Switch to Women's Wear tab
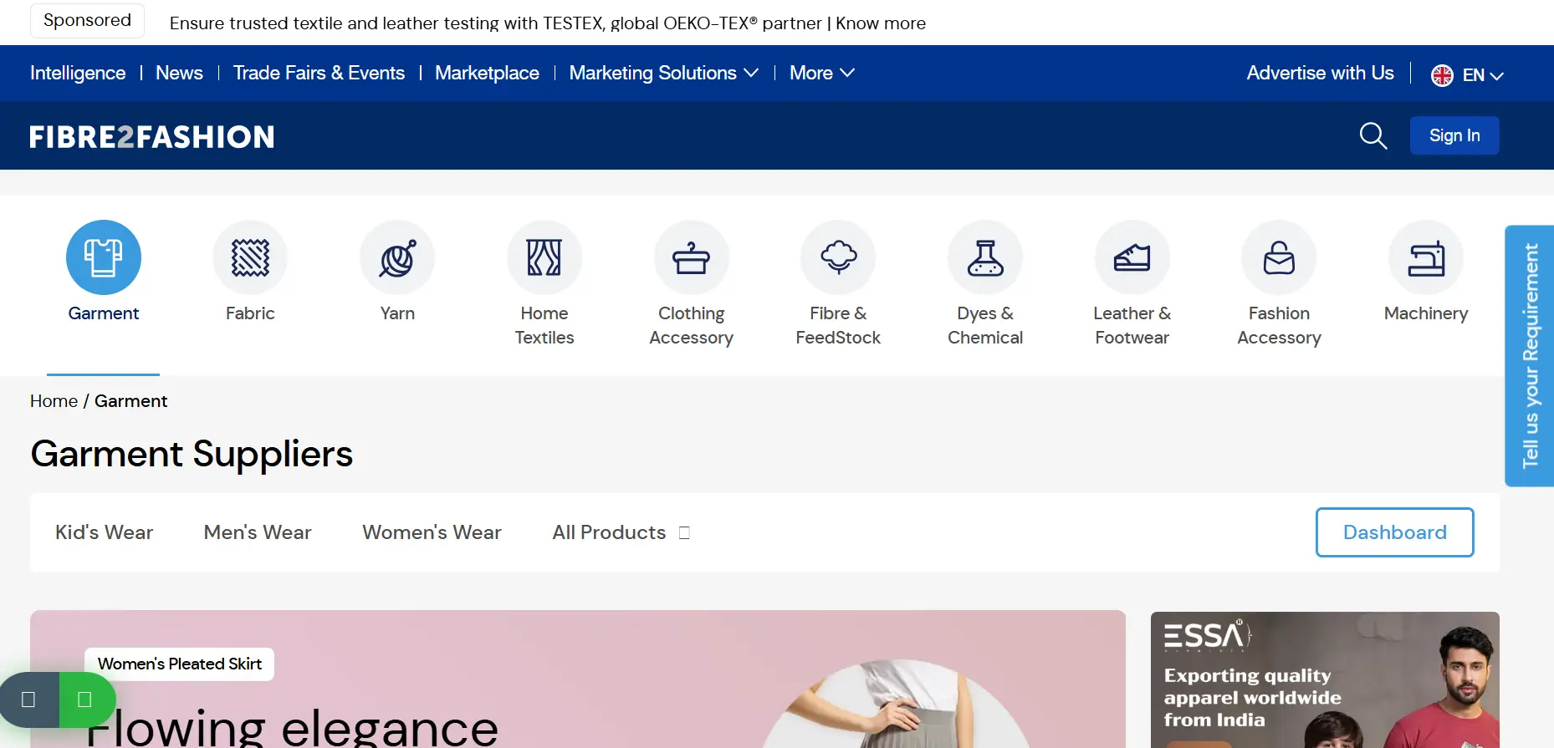The width and height of the screenshot is (1554, 748). 432,532
